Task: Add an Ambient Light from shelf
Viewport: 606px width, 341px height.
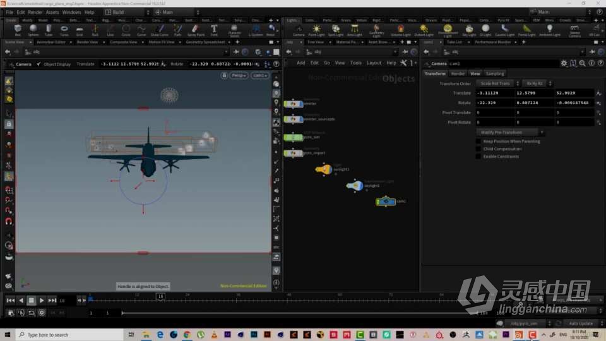Action: click(550, 30)
